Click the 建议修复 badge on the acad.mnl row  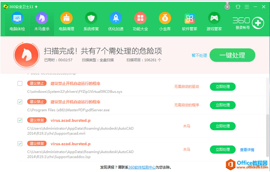tap(37, 120)
